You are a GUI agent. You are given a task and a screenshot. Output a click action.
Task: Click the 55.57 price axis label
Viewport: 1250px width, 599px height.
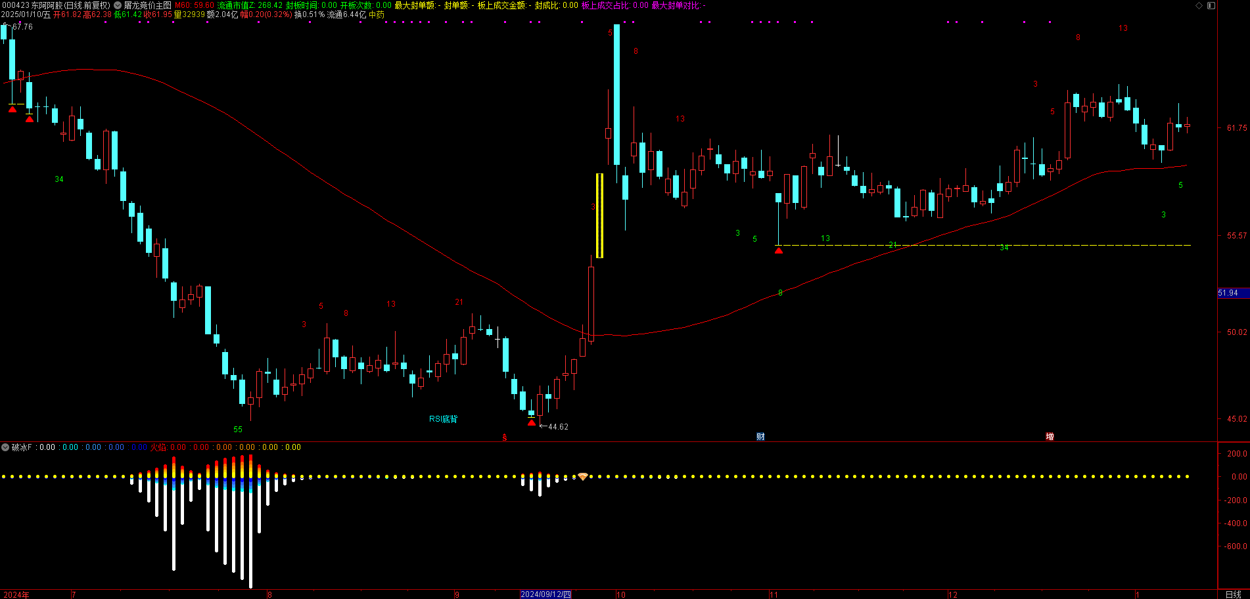click(1237, 235)
